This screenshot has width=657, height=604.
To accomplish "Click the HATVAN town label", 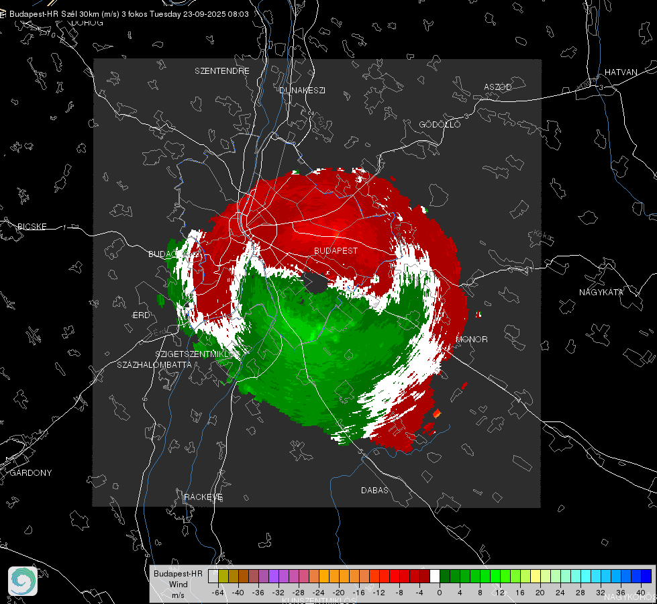I will (x=621, y=72).
